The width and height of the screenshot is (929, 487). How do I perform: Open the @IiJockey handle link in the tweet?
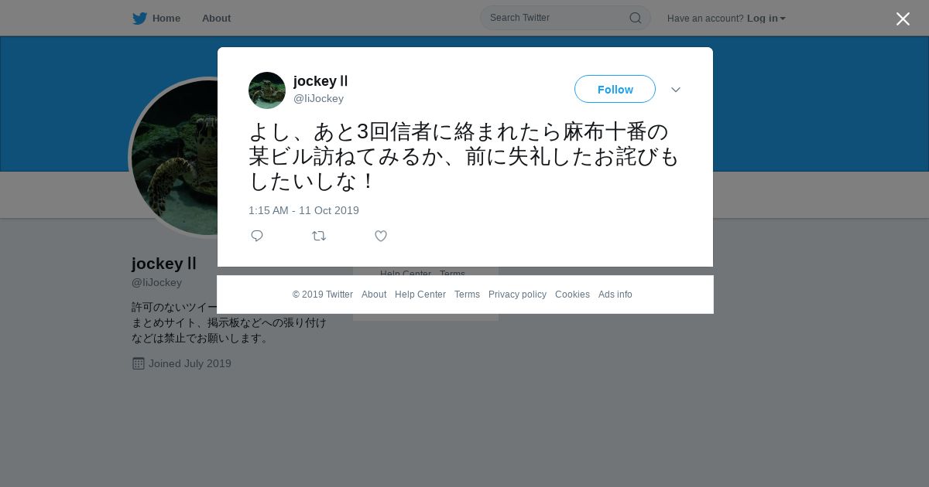click(318, 99)
